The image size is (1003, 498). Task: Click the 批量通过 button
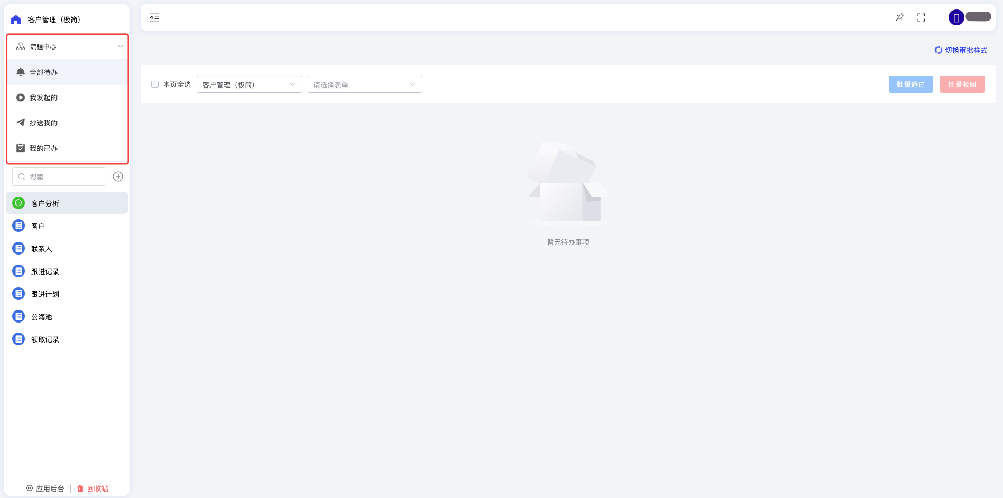910,84
